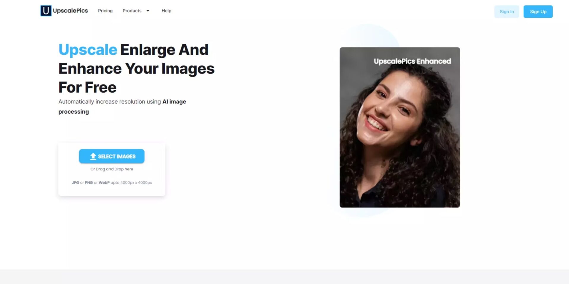569x284 pixels.
Task: Click the UpscalePics U logo icon
Action: coord(46,11)
